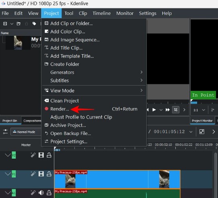Viewport: 218px width, 198px height.
Task: Collapse the V2 track chevron
Action: coord(8,155)
